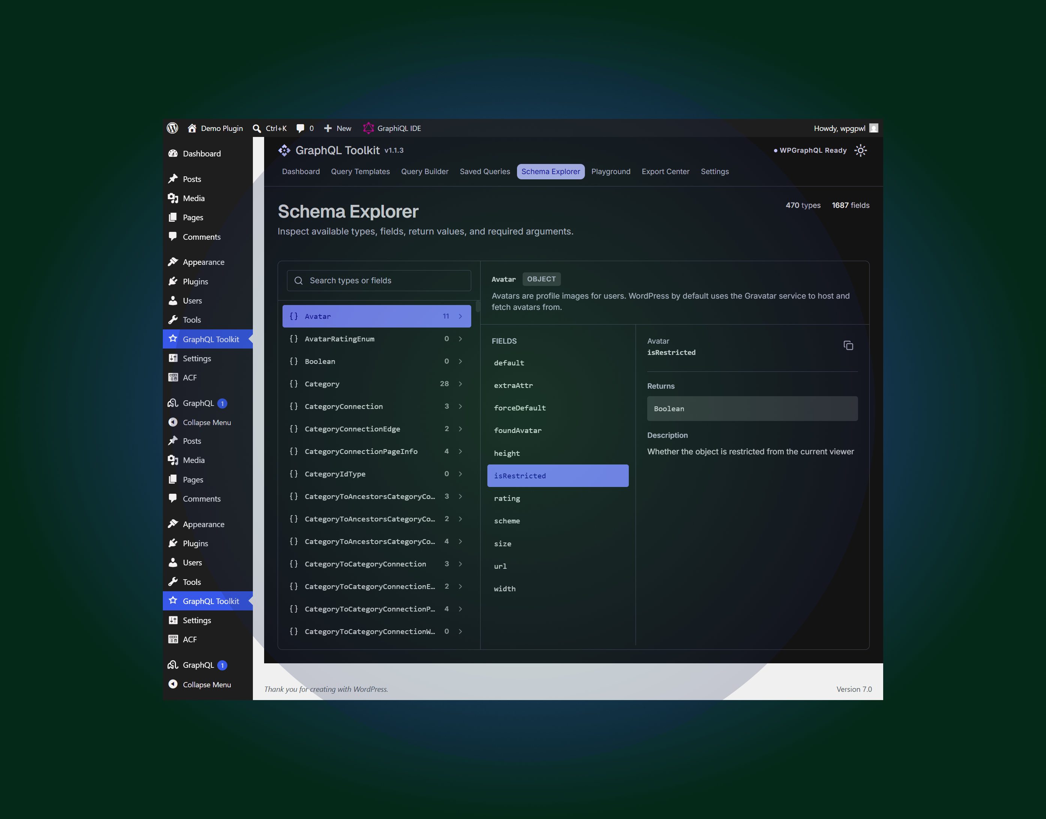1046x819 pixels.
Task: Click the braces icon on the Category row
Action: coord(293,383)
